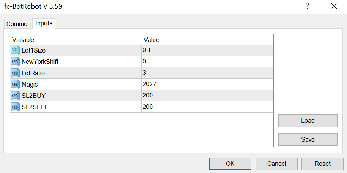The width and height of the screenshot is (347, 173).
Task: Click the LotRatio integer variable icon
Action: coord(15,73)
